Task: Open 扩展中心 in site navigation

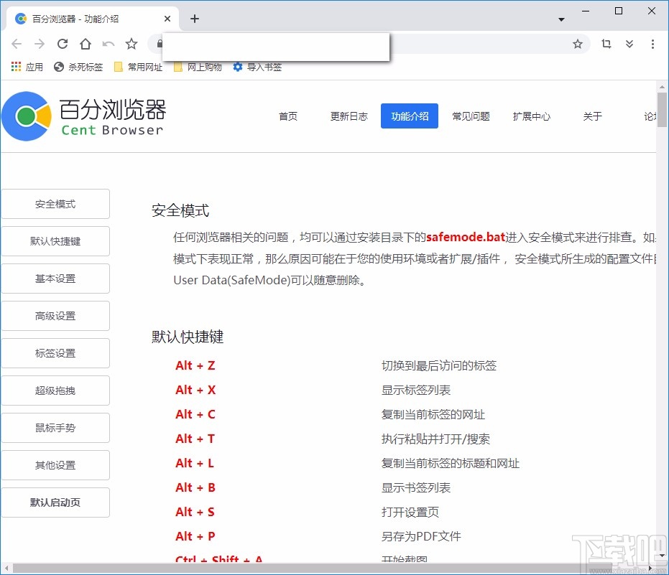Action: [x=532, y=116]
